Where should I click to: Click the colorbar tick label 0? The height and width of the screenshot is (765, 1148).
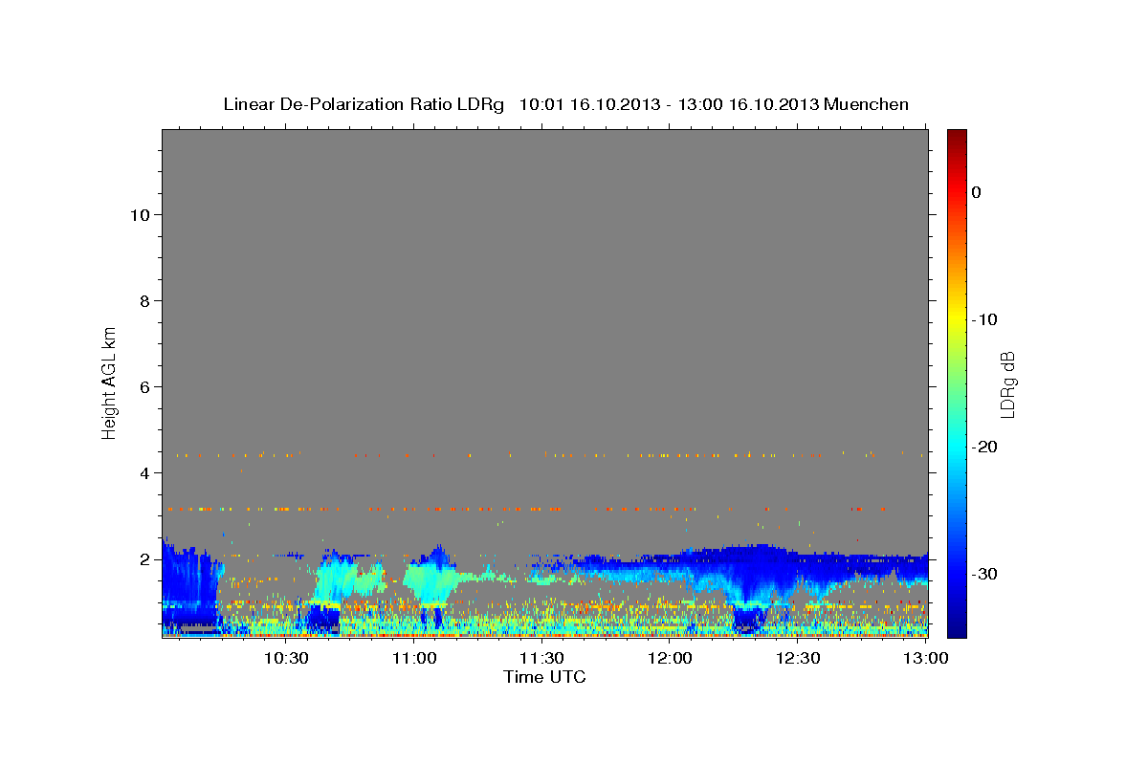pyautogui.click(x=977, y=192)
